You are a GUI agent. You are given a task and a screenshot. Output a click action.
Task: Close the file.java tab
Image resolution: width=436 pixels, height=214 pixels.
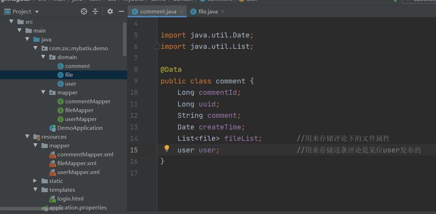(223, 12)
